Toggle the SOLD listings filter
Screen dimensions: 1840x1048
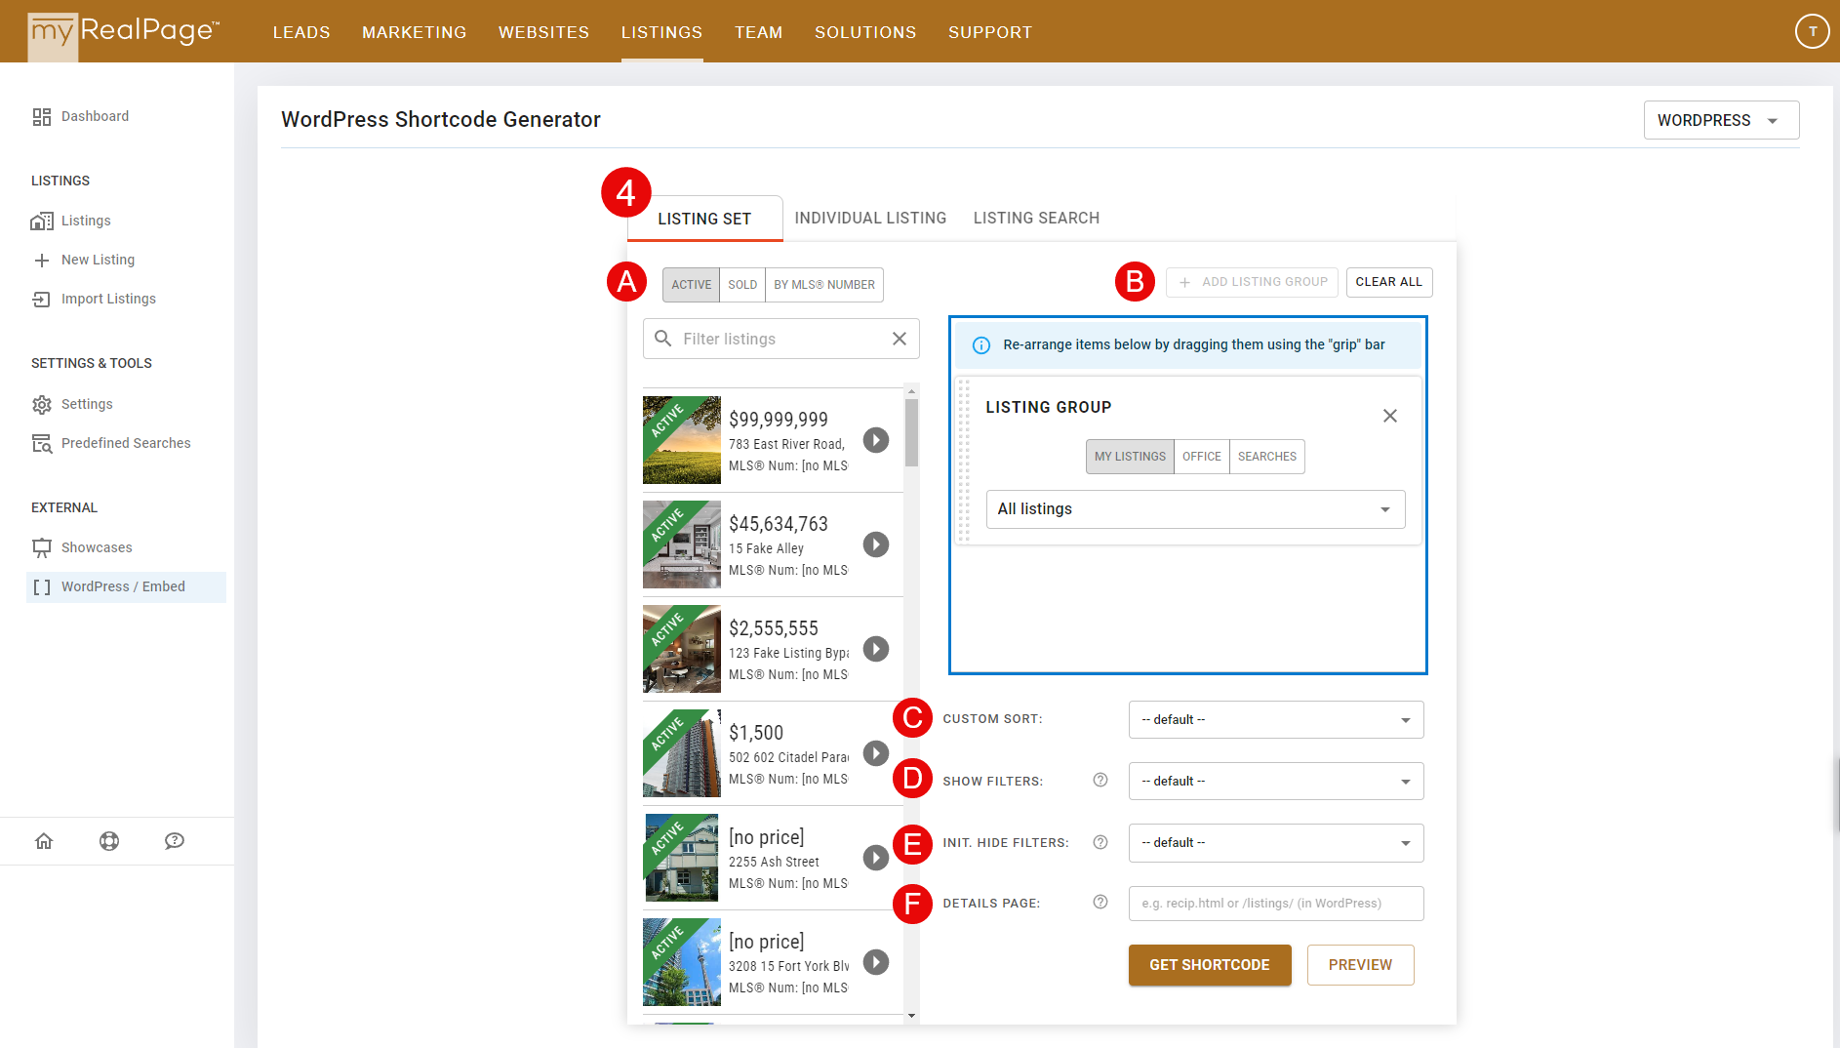point(742,285)
